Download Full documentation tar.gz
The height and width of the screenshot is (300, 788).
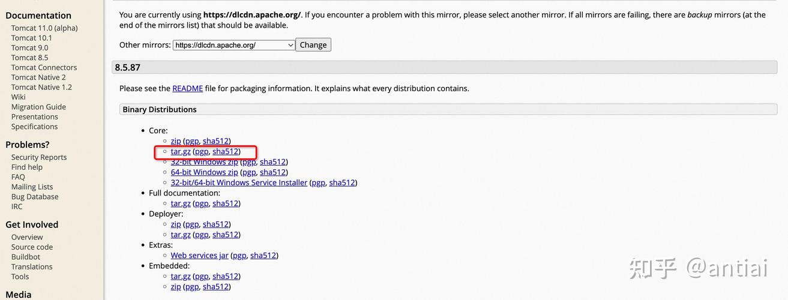pyautogui.click(x=180, y=203)
